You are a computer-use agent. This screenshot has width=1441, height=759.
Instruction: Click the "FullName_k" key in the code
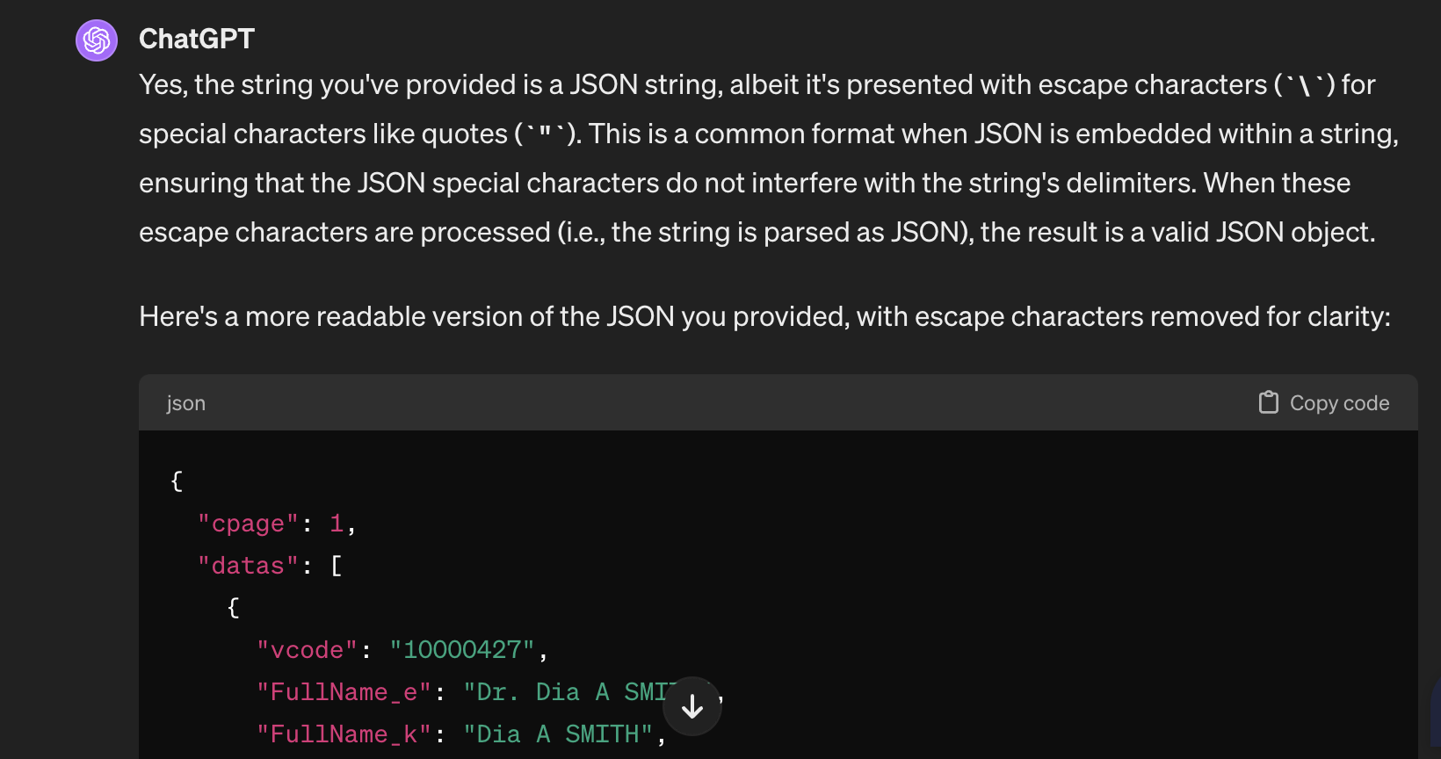click(x=344, y=734)
